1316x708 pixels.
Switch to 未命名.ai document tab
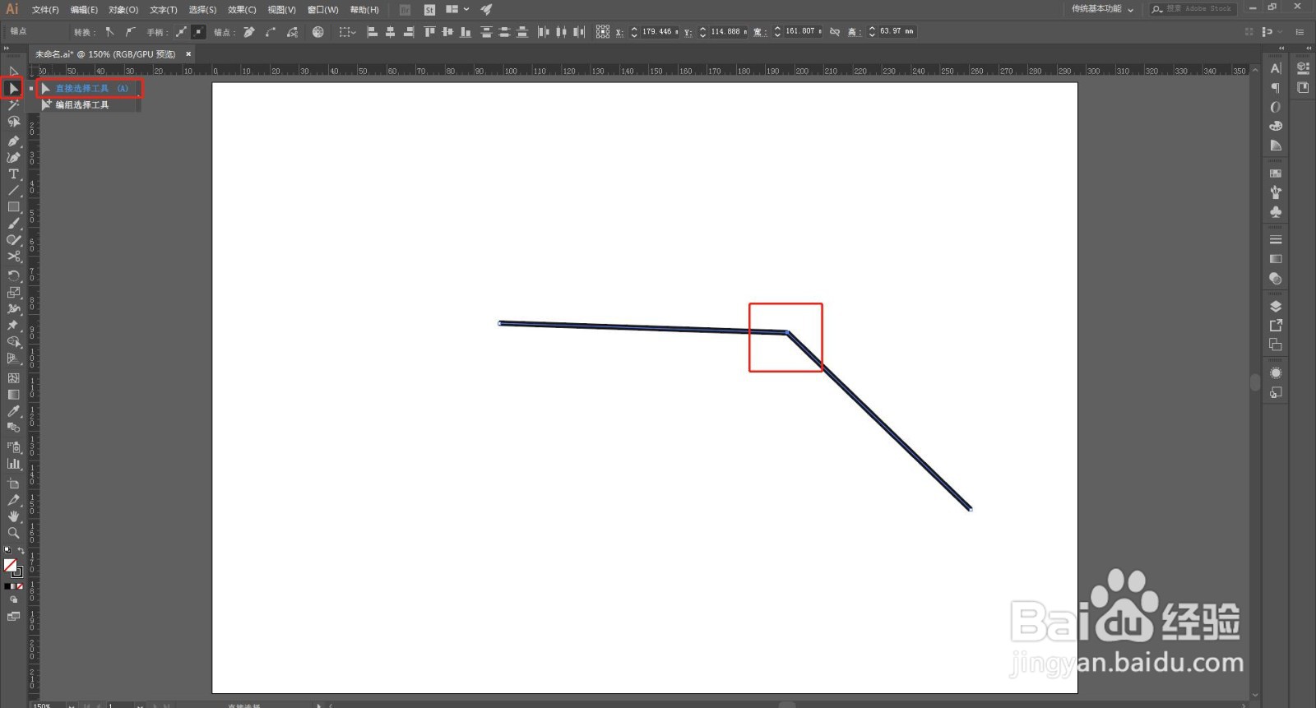point(105,54)
